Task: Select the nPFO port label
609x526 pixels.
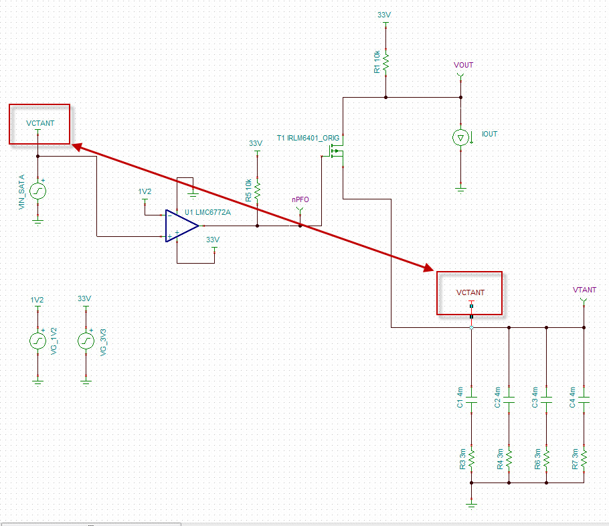Action: [299, 199]
